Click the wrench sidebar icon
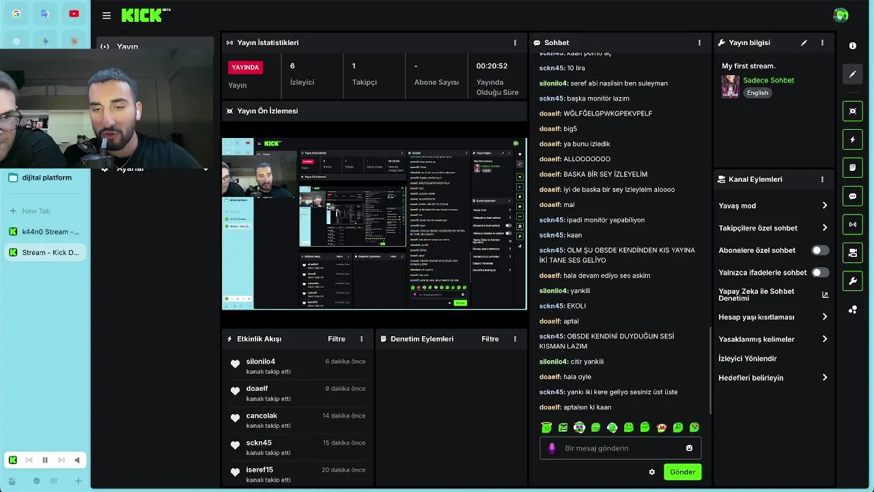This screenshot has width=874, height=492. click(853, 281)
